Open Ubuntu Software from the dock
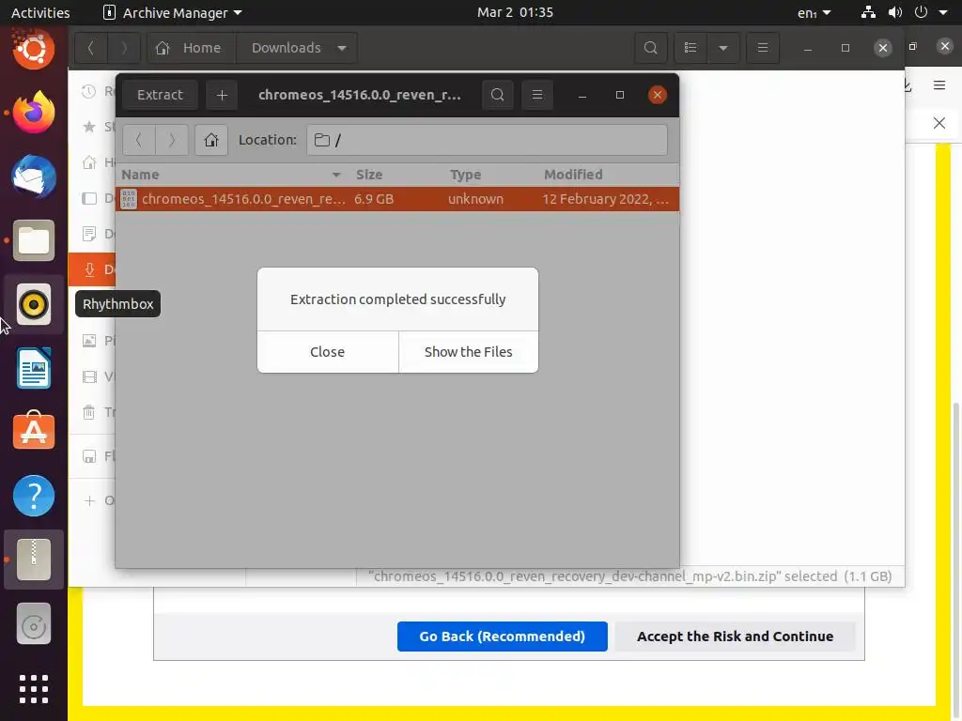This screenshot has height=721, width=962. (x=34, y=432)
